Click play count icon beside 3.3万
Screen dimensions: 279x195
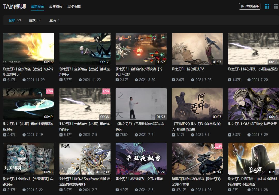(x=230, y=135)
